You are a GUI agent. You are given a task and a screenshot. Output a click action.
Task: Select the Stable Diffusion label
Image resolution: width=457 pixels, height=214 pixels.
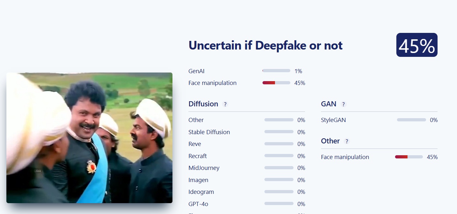(x=209, y=132)
